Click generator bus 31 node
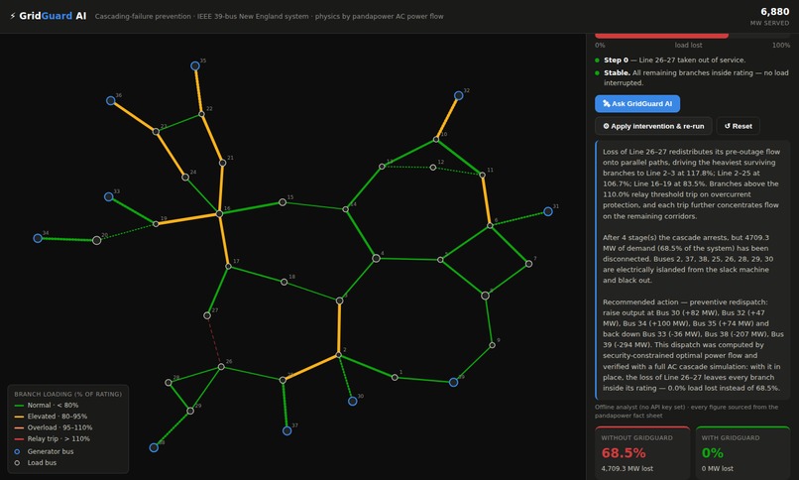 pos(548,211)
